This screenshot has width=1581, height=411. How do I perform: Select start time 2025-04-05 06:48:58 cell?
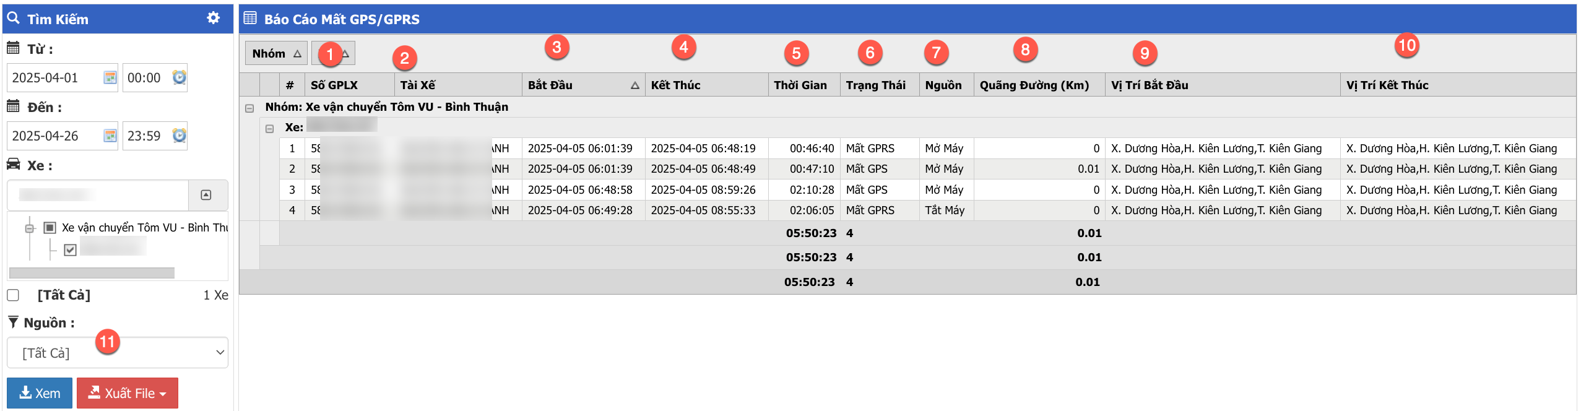[x=584, y=190]
